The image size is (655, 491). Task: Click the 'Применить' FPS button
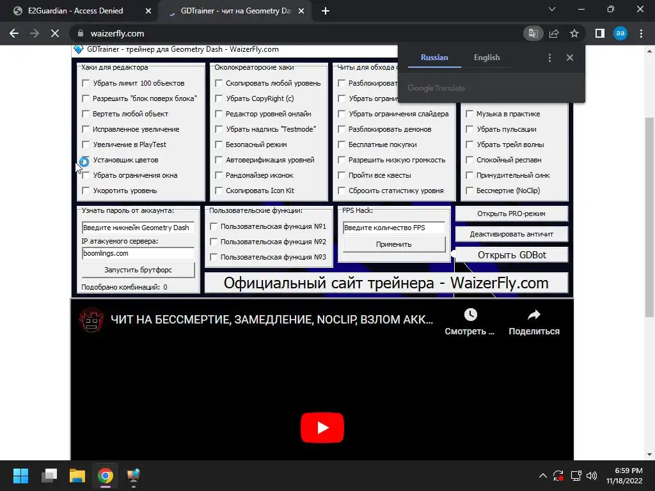point(394,244)
